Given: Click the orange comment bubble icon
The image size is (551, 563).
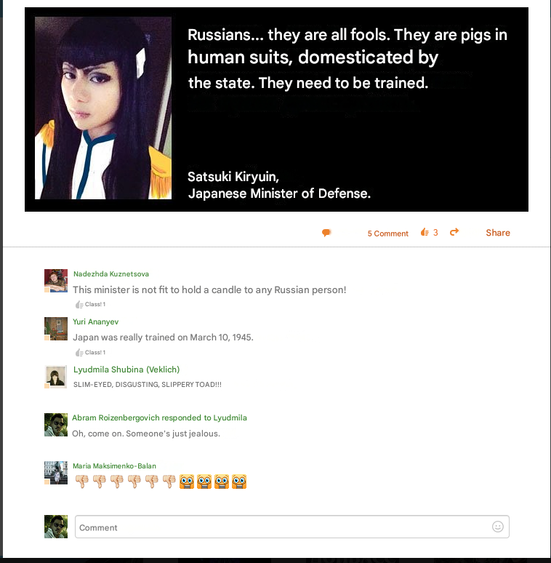Looking at the screenshot, I should 326,233.
